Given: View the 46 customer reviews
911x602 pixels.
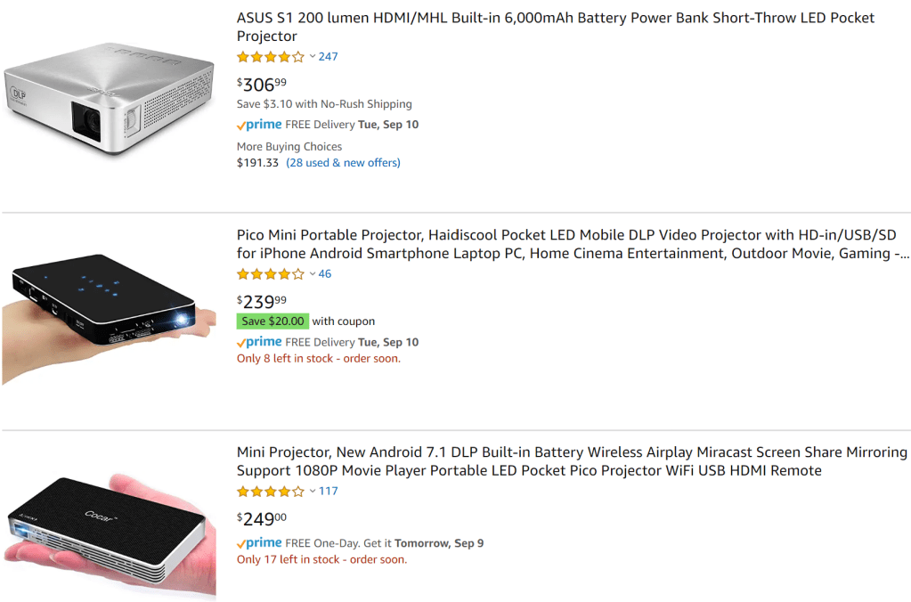Looking at the screenshot, I should (325, 274).
